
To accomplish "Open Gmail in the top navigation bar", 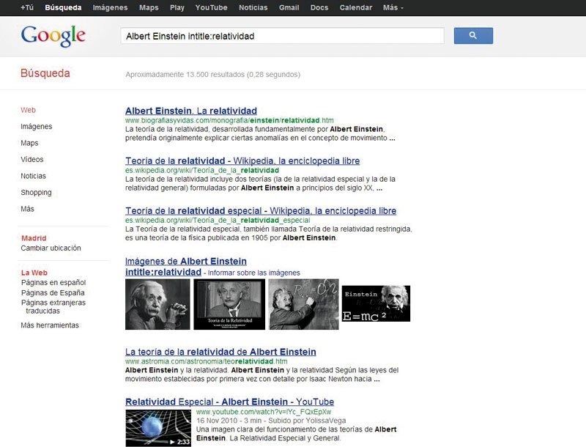I will click(289, 7).
